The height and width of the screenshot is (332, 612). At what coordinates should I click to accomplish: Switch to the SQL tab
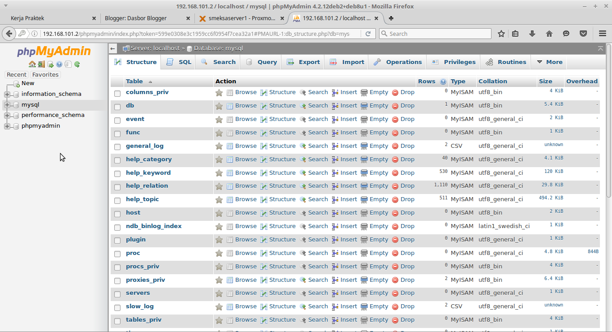[179, 62]
